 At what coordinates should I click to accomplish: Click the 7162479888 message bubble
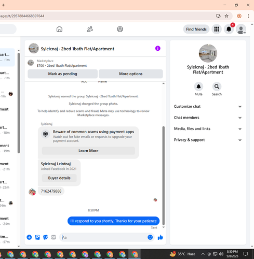[x=51, y=191]
